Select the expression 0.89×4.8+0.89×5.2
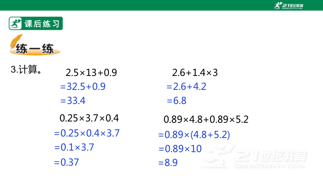Image resolution: width=323 pixels, height=182 pixels. pos(206,120)
